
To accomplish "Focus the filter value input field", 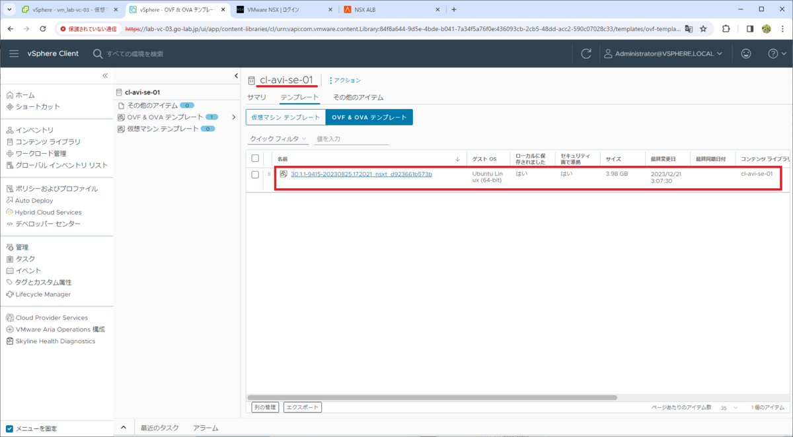I will (352, 139).
